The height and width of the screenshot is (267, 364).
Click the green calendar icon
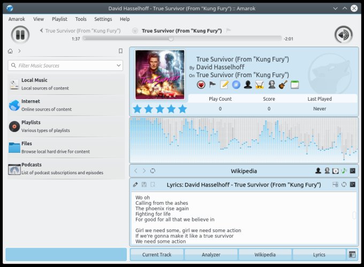[294, 85]
